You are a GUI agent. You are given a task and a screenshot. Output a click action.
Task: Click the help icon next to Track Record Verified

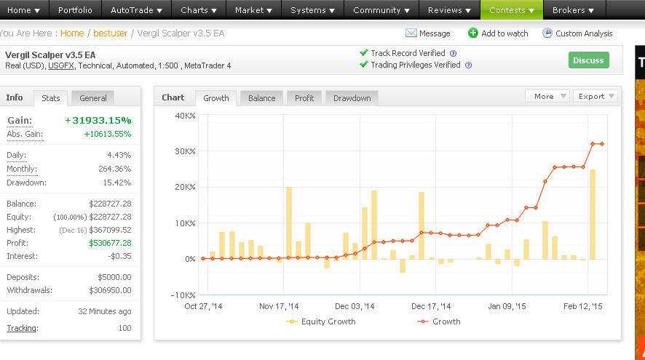tap(453, 53)
